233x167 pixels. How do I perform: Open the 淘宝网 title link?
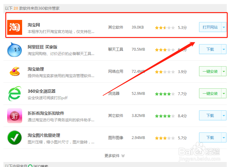34,25
